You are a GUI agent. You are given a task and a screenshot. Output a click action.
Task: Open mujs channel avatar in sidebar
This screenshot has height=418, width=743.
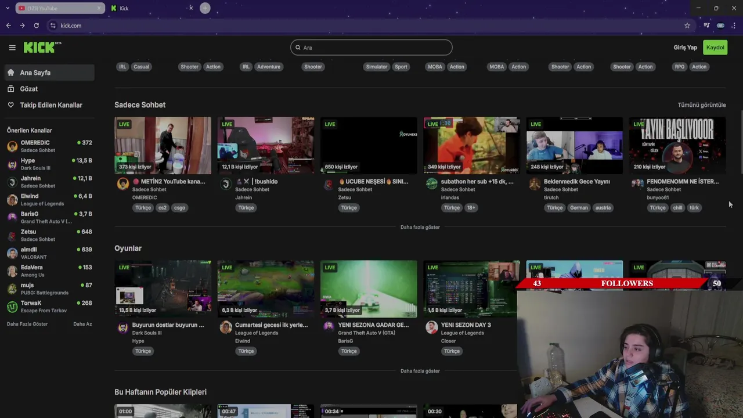[12, 289]
